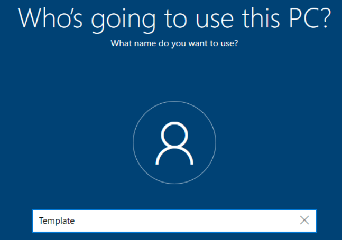Click the empty middle of name field

tap(185, 220)
